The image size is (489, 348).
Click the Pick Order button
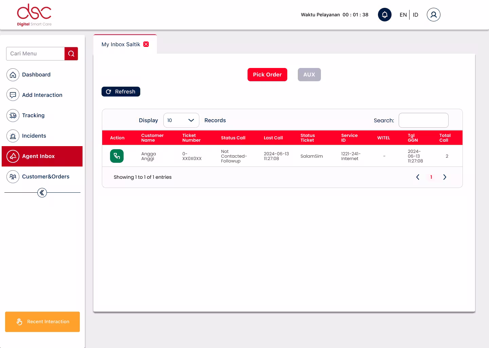pos(267,74)
